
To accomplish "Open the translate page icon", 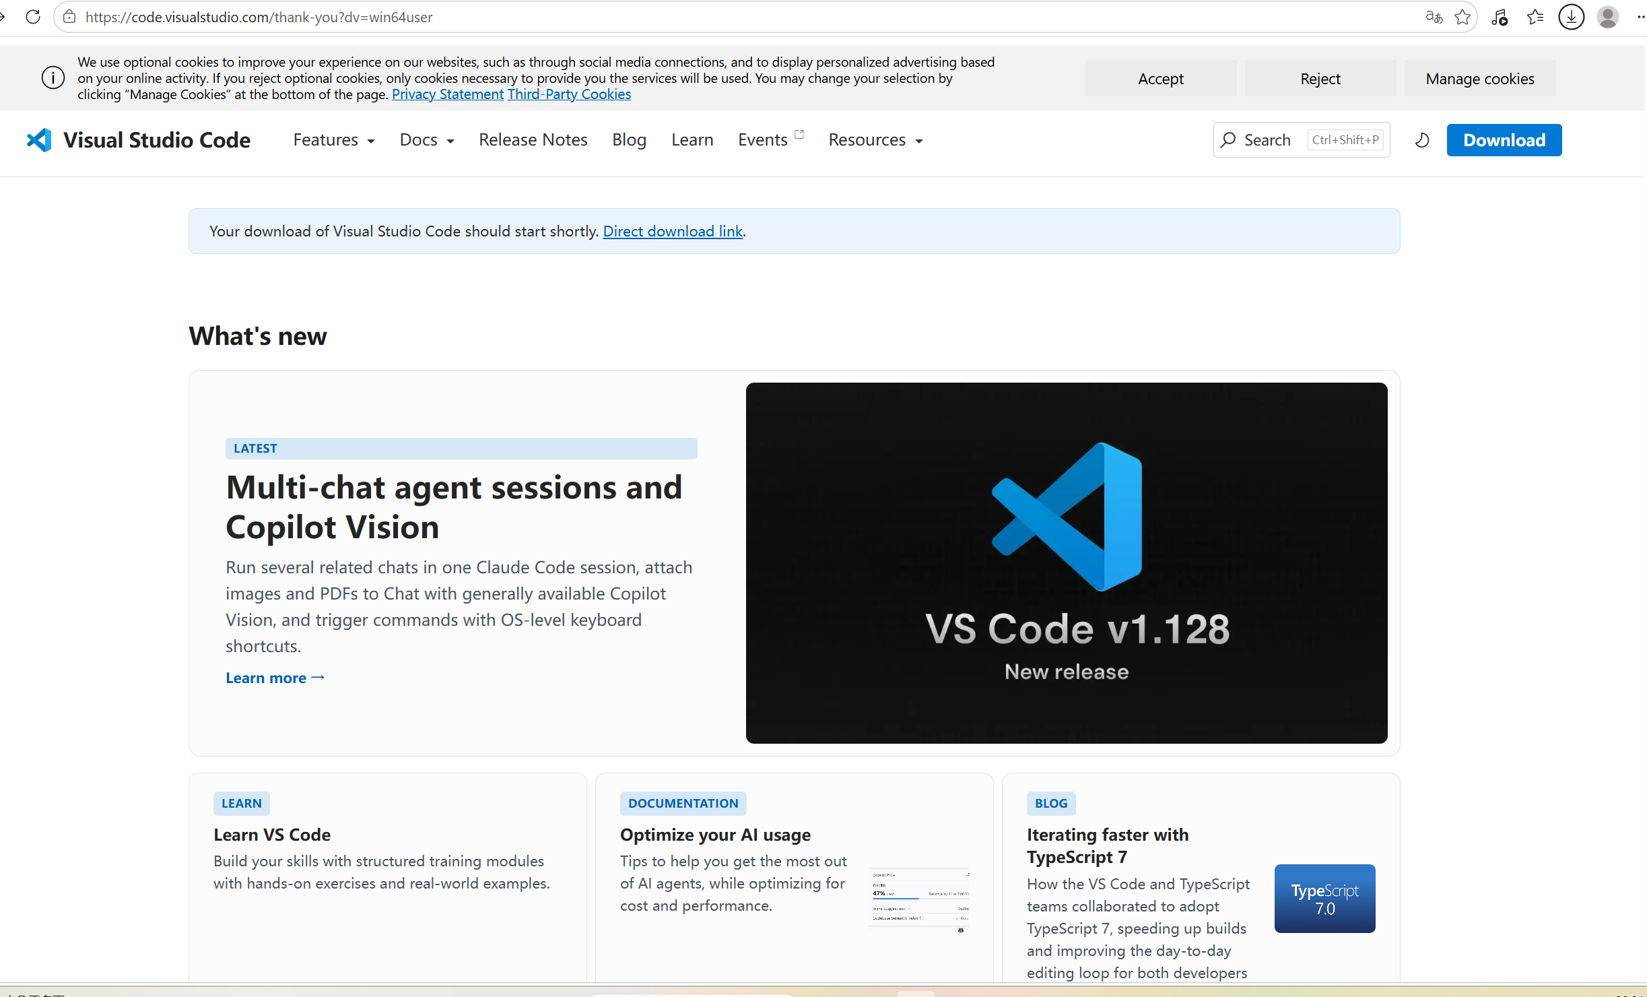I will [1434, 17].
